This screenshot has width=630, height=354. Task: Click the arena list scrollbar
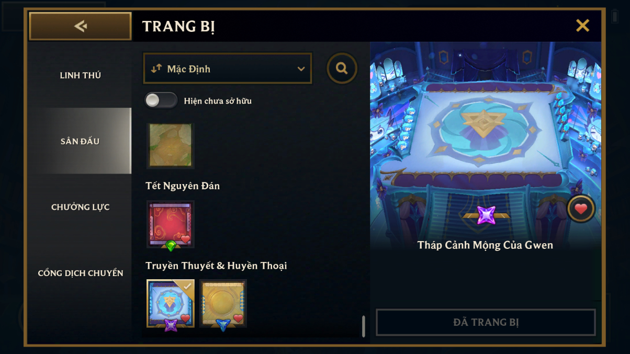coord(364,326)
